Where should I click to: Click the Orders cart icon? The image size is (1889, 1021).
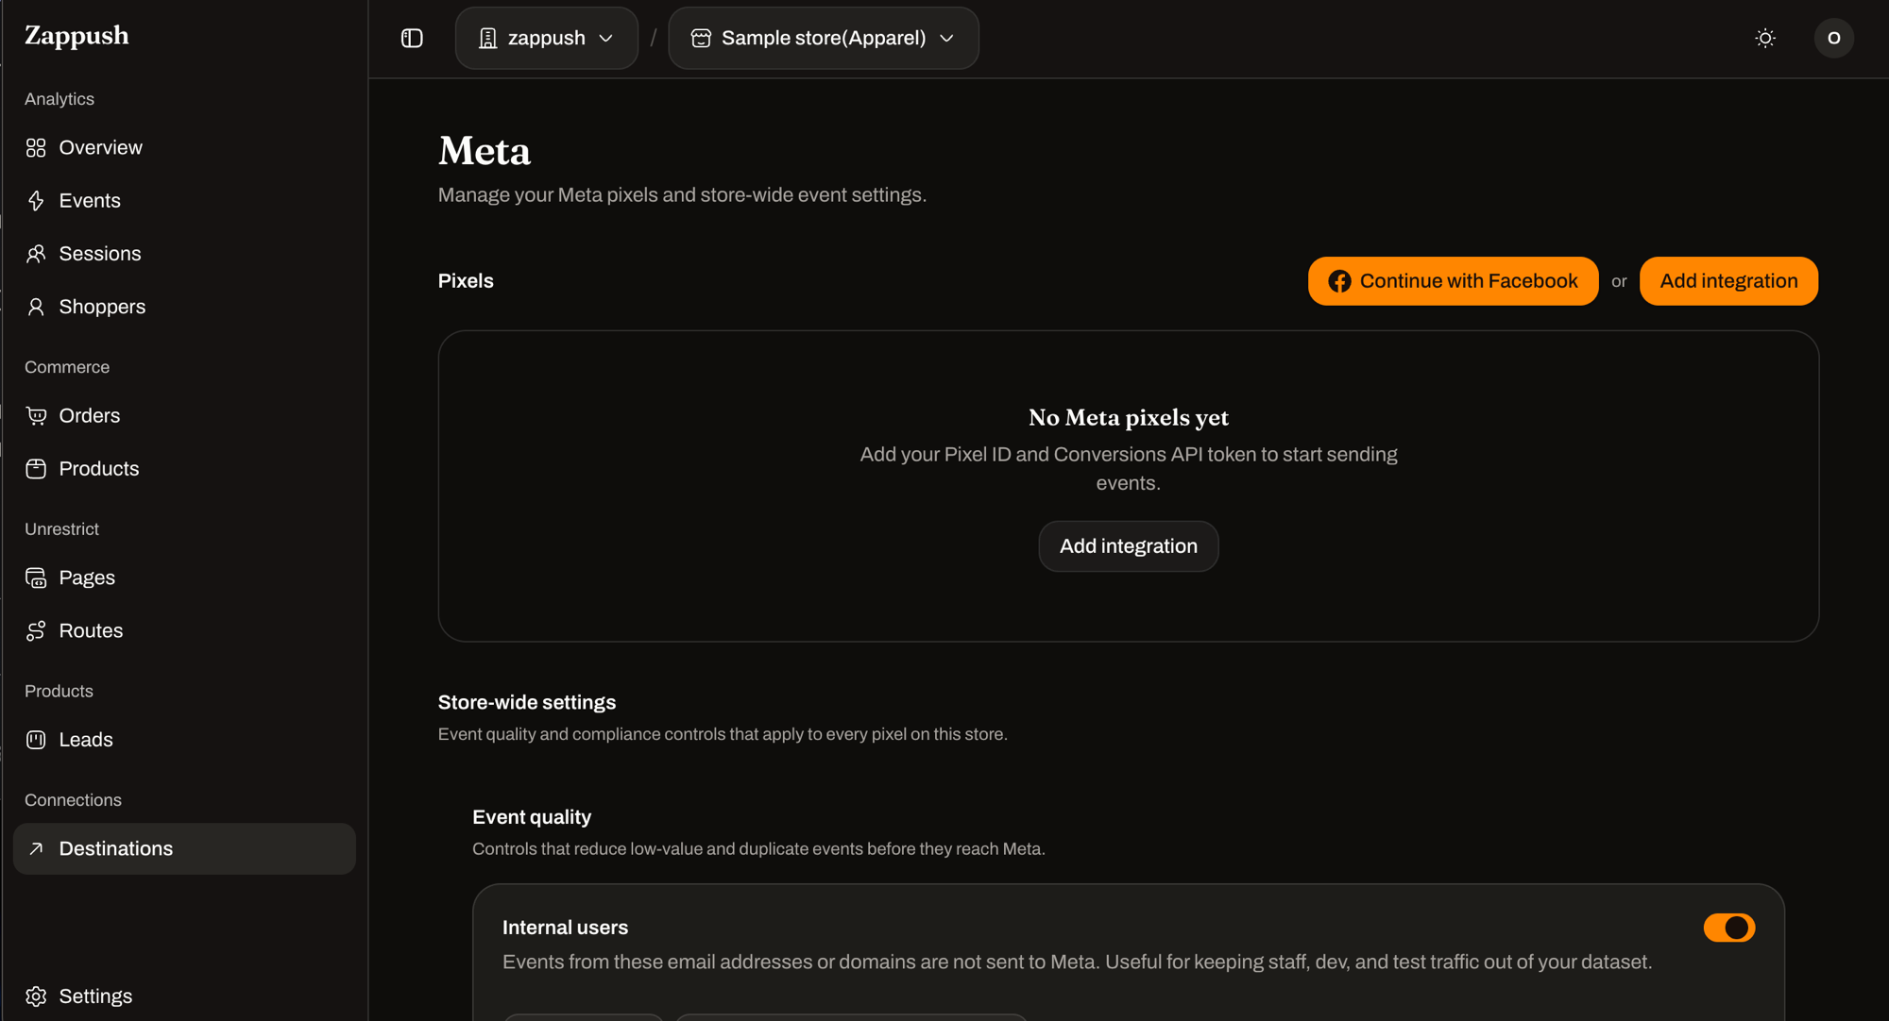tap(36, 416)
